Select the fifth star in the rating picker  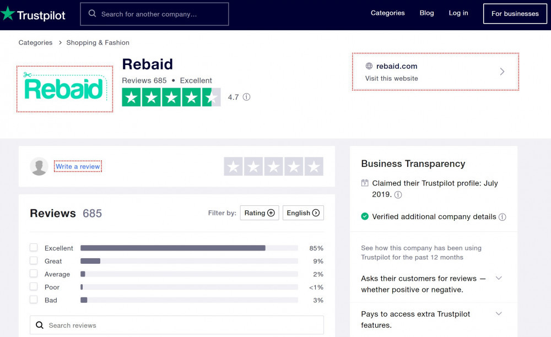(314, 166)
